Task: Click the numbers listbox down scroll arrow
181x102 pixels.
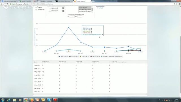Action: pyautogui.click(x=92, y=12)
